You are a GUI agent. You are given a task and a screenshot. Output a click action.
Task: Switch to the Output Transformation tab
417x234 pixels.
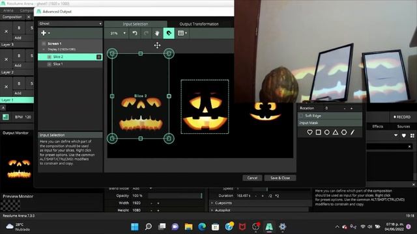click(x=199, y=24)
